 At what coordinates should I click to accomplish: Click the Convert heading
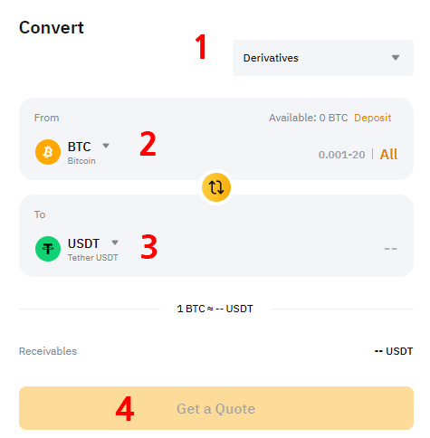pyautogui.click(x=52, y=27)
